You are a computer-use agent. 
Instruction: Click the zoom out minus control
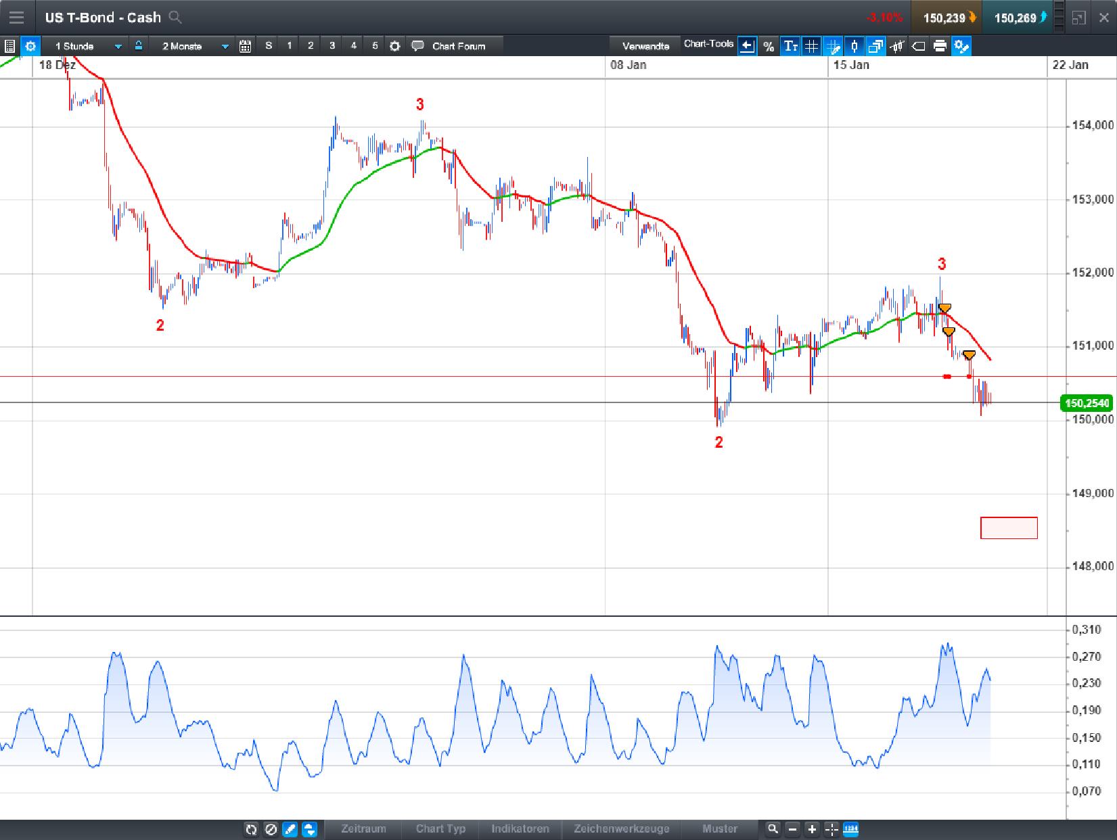793,829
